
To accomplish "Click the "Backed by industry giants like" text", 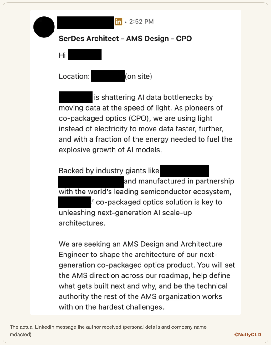I will point(109,171).
